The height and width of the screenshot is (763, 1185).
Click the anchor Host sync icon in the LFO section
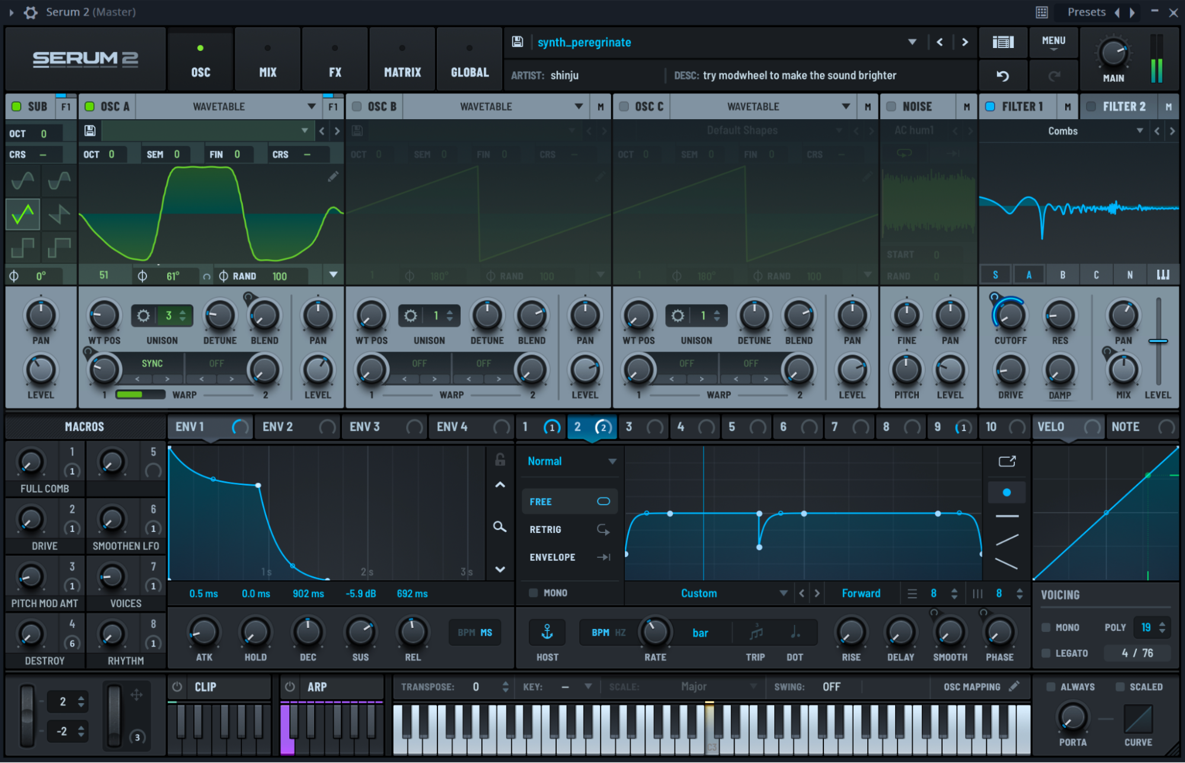pos(547,632)
